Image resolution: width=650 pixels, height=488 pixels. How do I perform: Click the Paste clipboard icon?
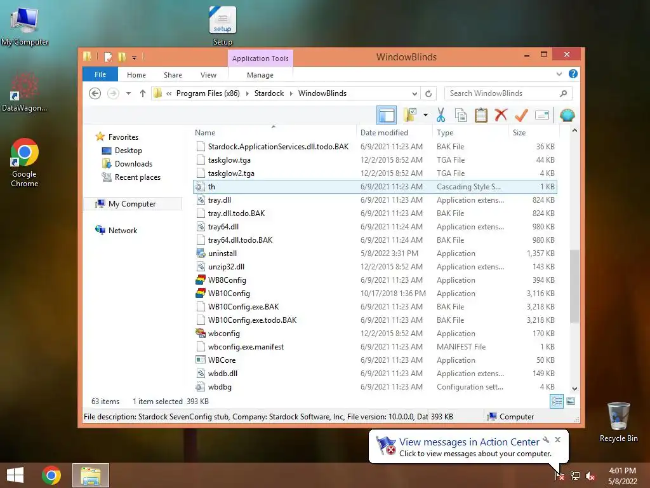pyautogui.click(x=481, y=115)
